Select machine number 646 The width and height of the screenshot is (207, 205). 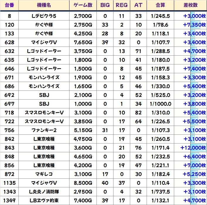tap(9, 69)
